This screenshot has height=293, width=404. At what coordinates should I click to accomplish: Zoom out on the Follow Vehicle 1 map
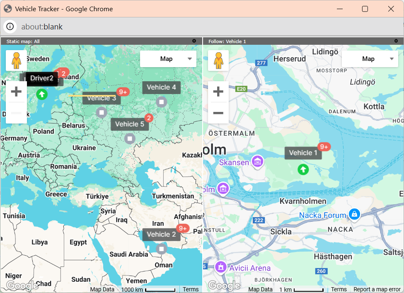[218, 113]
